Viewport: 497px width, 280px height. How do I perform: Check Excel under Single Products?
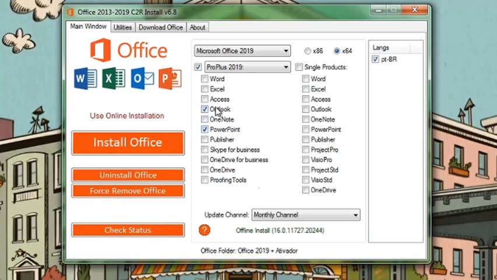306,89
